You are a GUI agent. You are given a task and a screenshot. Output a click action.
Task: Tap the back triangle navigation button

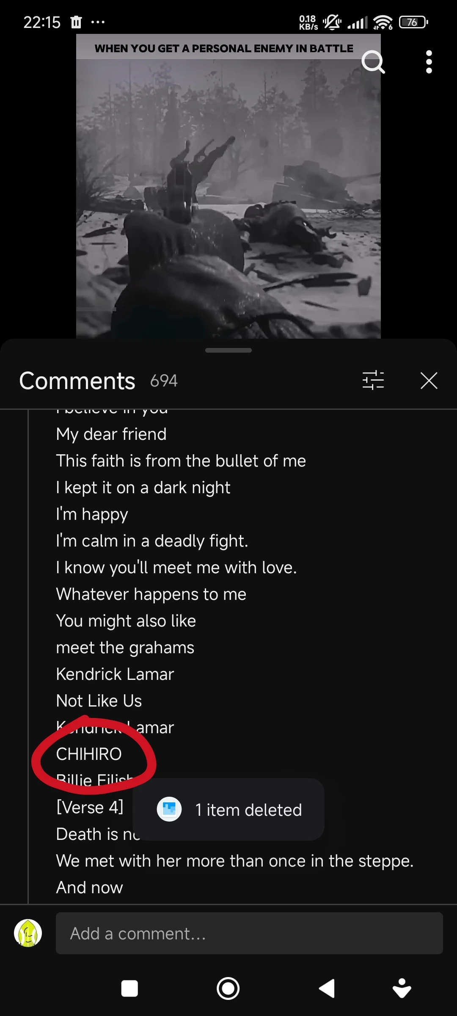click(327, 989)
